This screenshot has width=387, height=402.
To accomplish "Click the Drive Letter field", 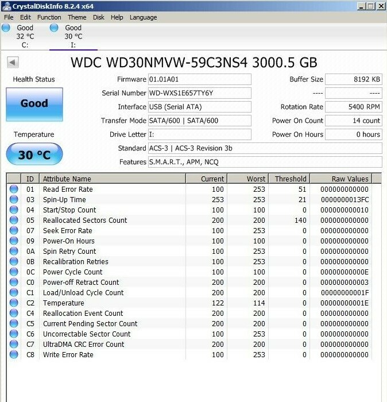I will (200, 134).
